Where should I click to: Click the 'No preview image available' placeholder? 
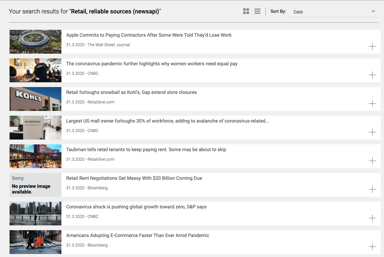click(x=35, y=185)
